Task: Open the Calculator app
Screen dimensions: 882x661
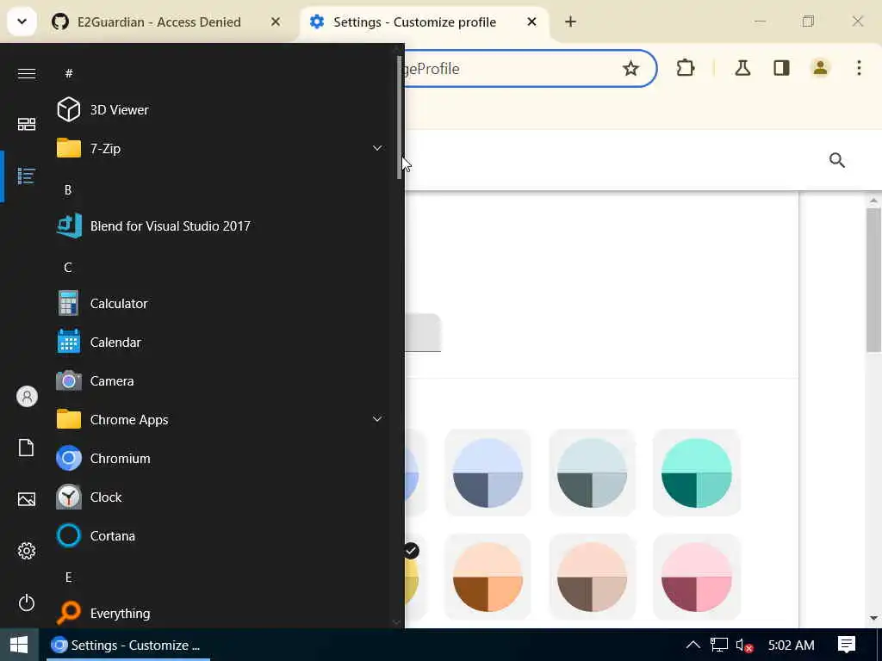Action: point(220,304)
